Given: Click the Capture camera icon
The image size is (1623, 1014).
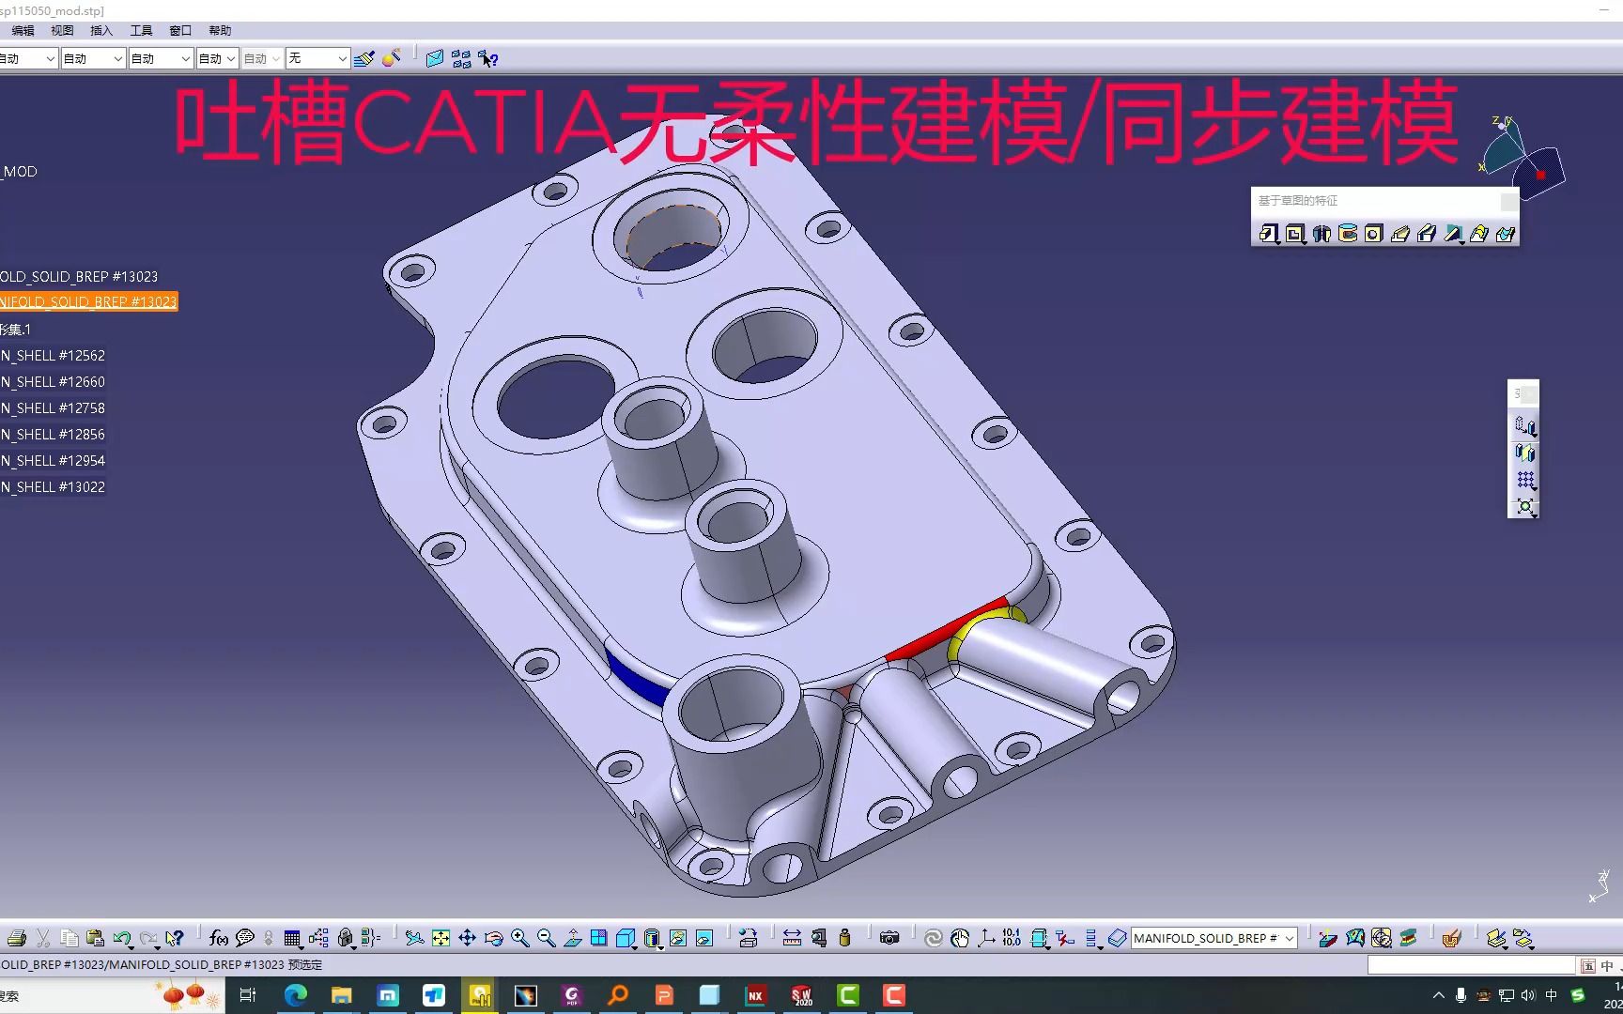Looking at the screenshot, I should (x=889, y=938).
